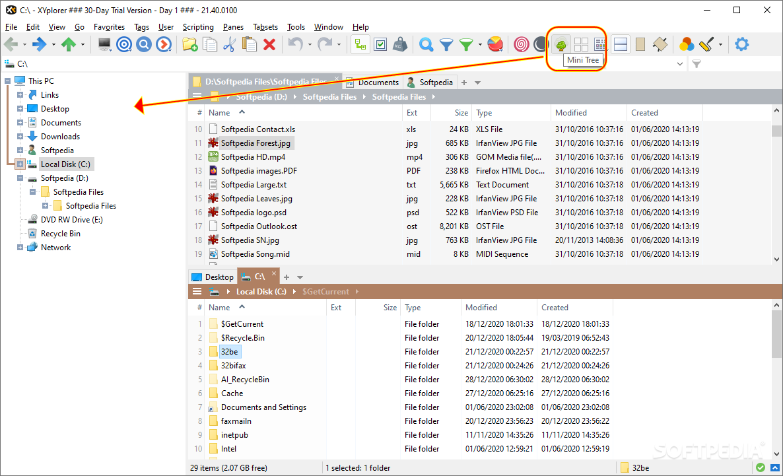
Task: Click the blue funnel Visual Filter icon
Action: (446, 45)
